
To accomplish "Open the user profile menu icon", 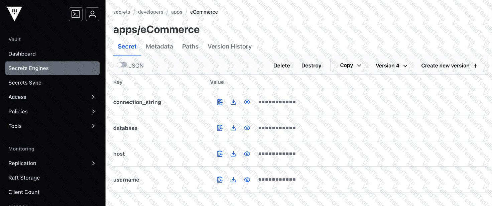I will click(x=92, y=14).
